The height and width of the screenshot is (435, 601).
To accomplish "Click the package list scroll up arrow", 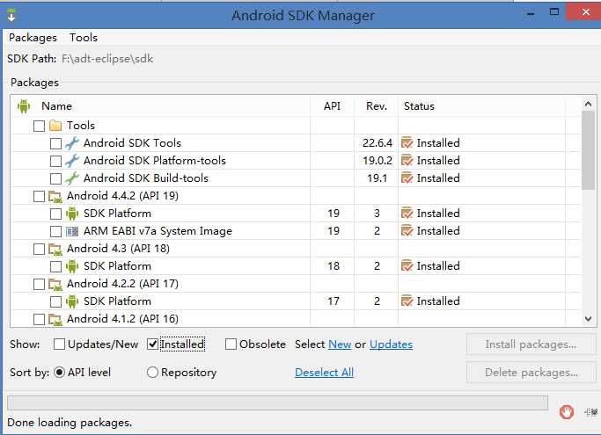I will pos(589,104).
